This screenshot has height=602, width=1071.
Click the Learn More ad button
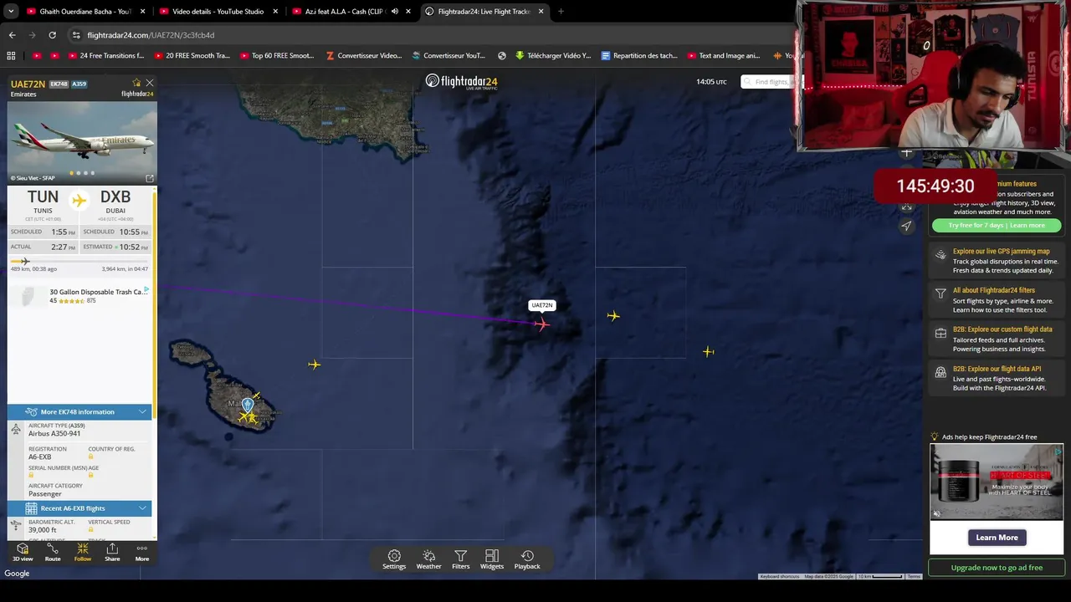click(997, 538)
